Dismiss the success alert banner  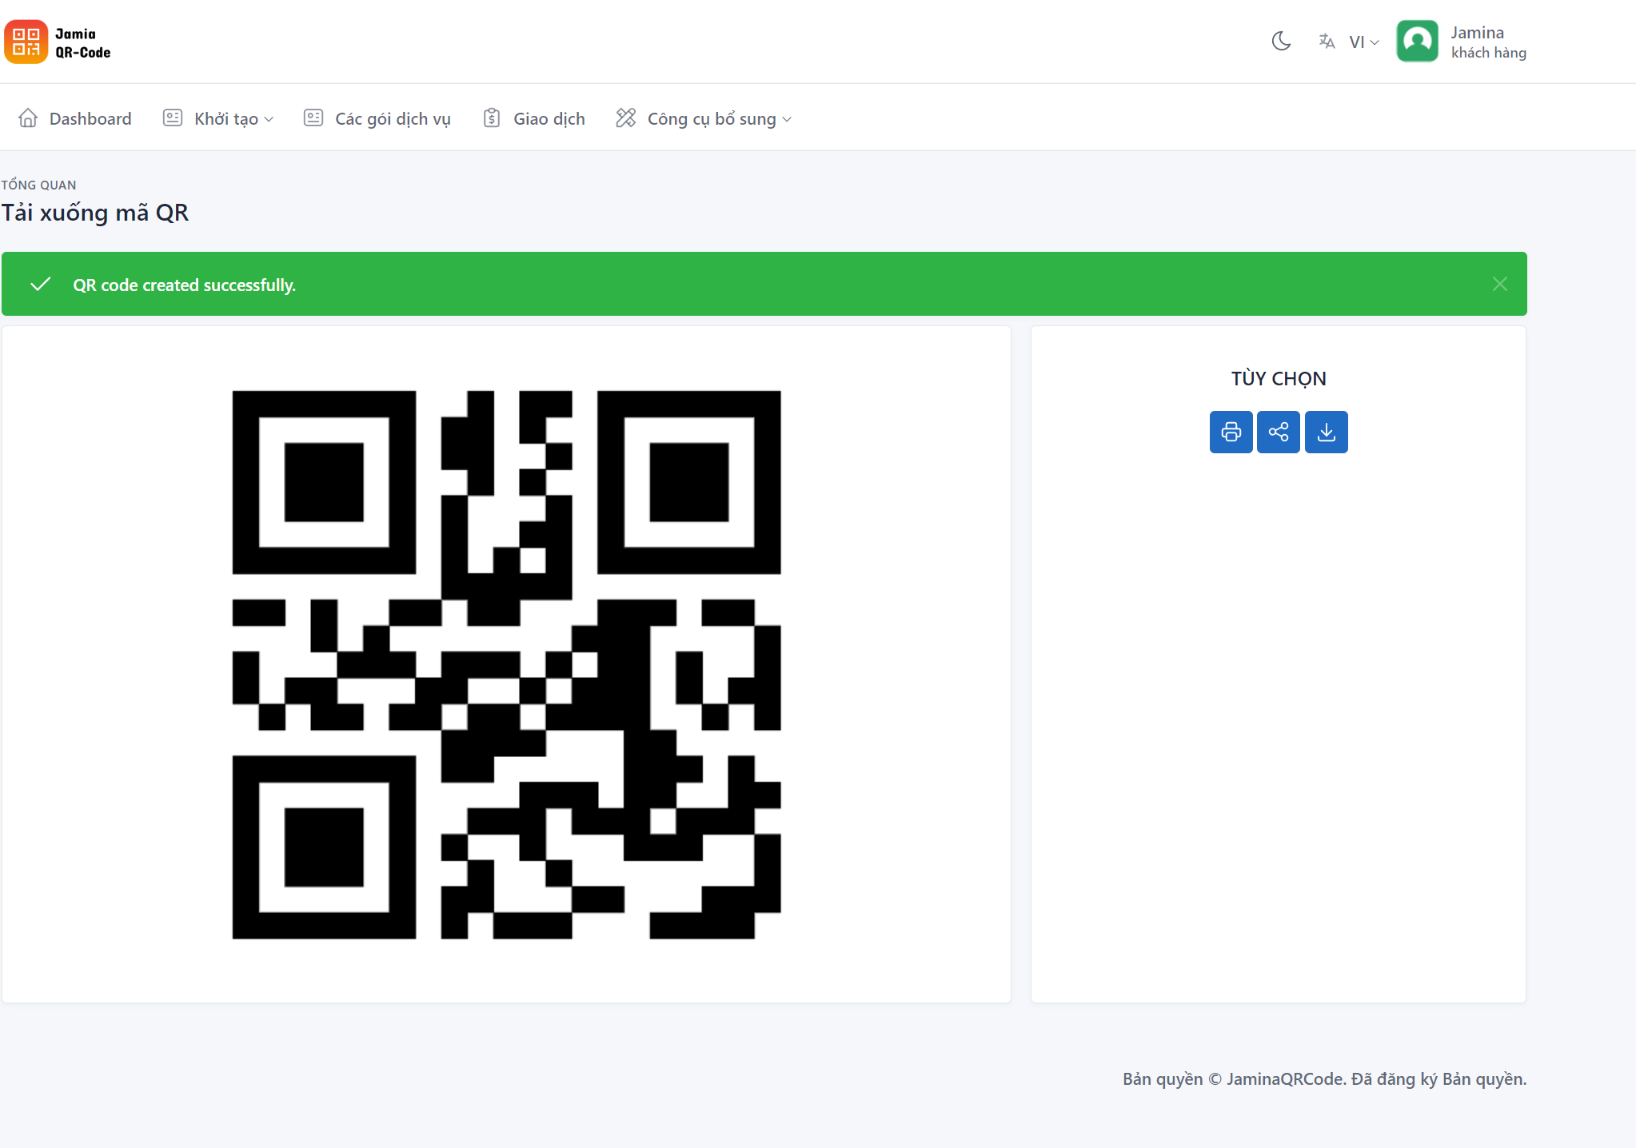point(1500,284)
